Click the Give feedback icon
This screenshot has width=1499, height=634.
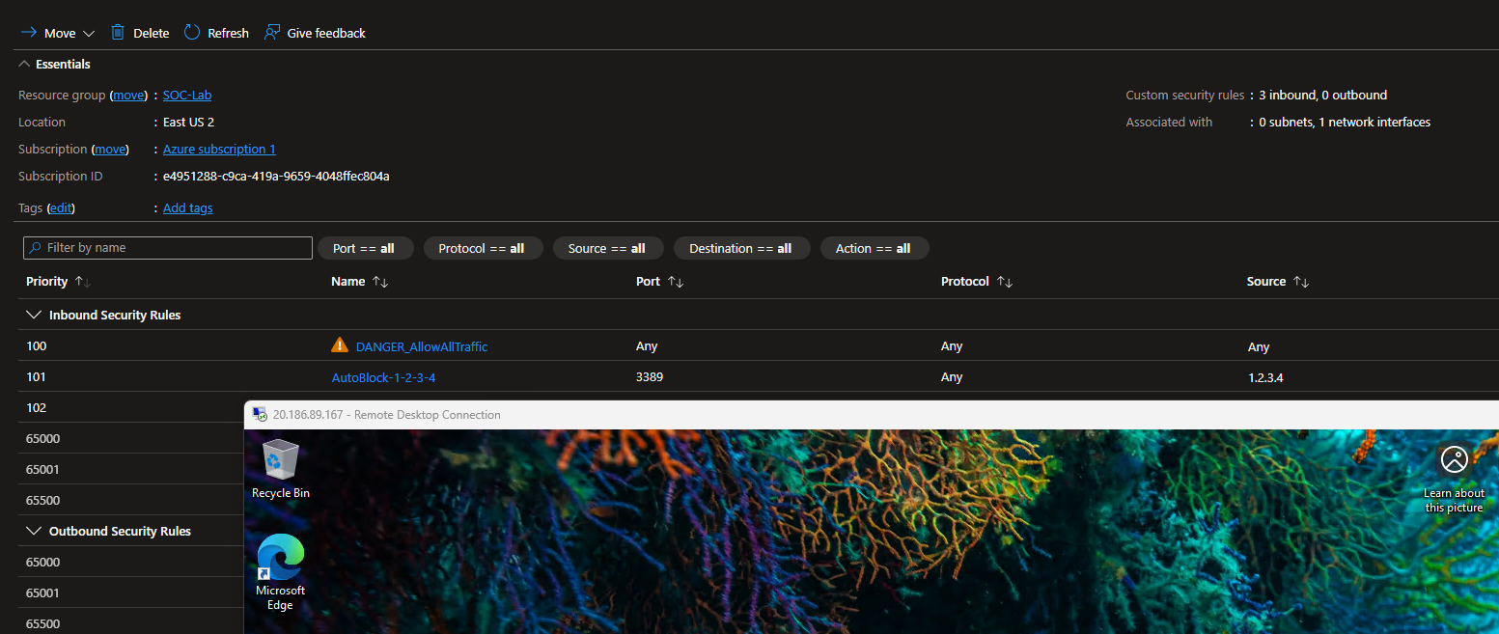point(272,33)
